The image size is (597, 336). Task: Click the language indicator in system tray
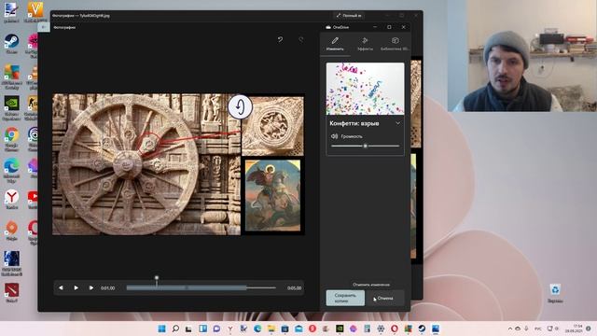tap(538, 329)
